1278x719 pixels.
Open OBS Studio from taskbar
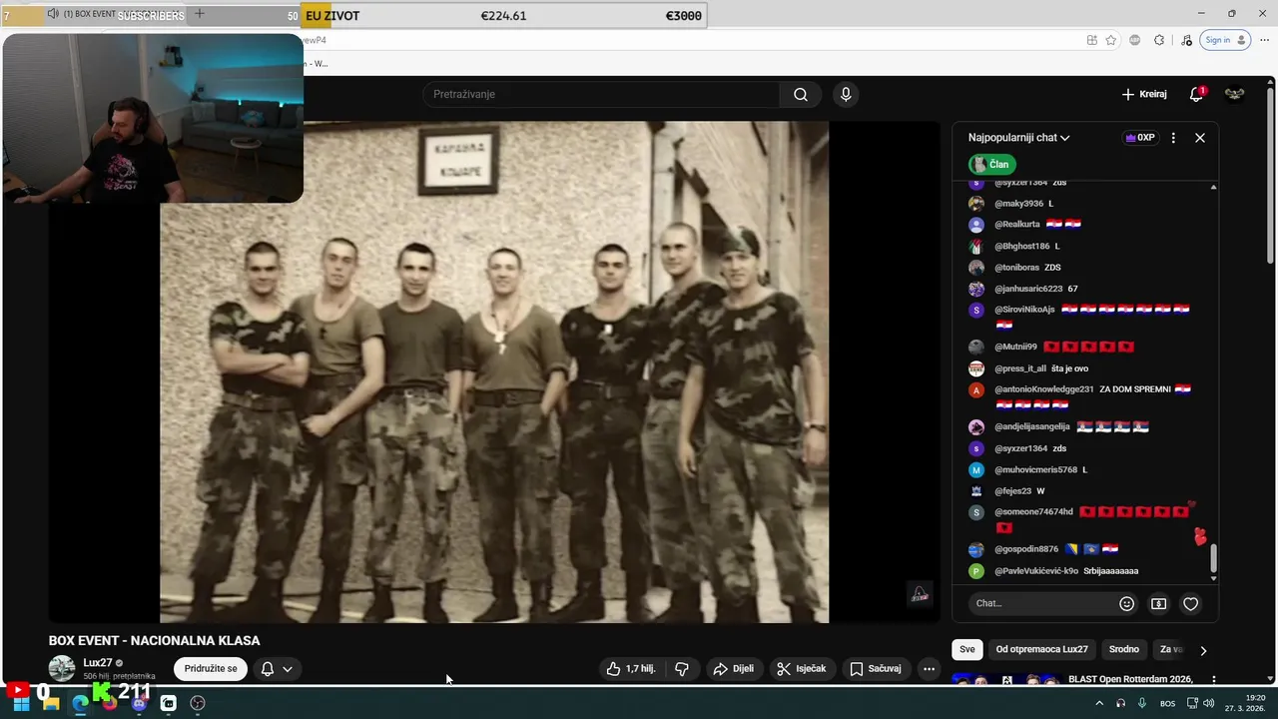tap(198, 703)
